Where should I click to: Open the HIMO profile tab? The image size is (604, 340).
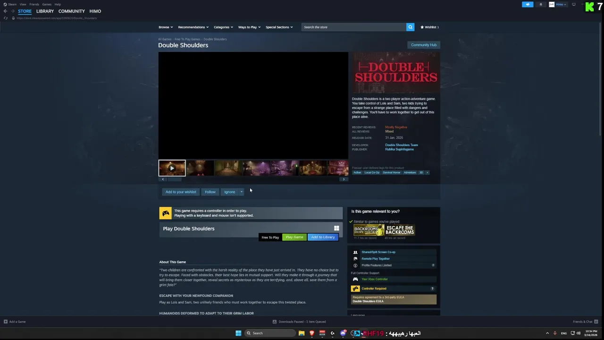point(95,11)
